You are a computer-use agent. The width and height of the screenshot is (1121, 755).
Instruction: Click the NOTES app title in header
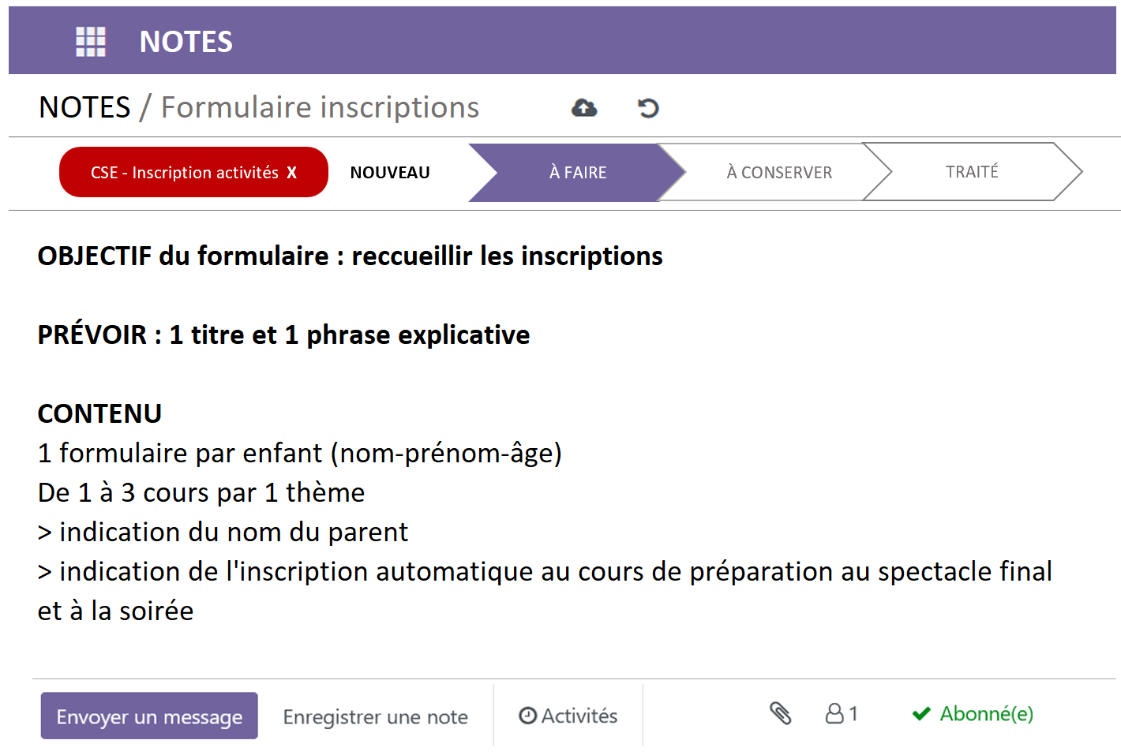186,42
